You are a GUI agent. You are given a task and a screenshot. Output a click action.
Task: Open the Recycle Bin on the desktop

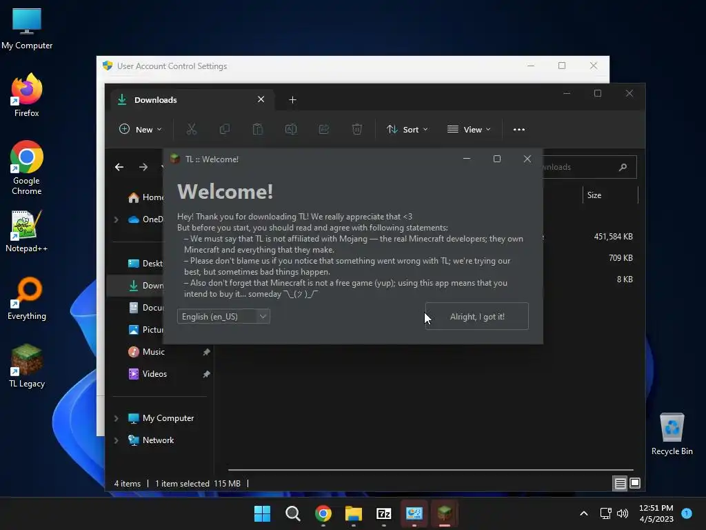coord(672,434)
